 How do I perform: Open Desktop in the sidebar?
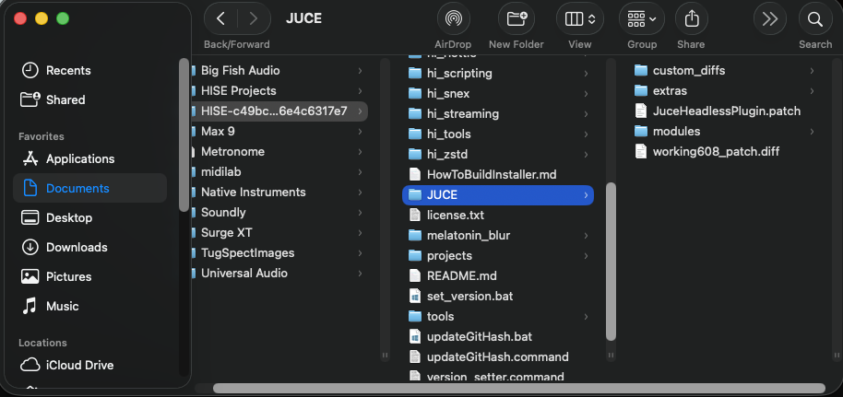tap(89, 217)
